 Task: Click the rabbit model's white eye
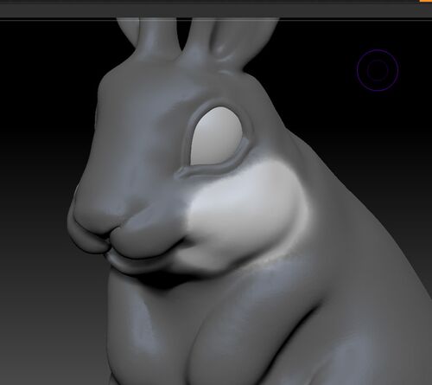tap(217, 136)
